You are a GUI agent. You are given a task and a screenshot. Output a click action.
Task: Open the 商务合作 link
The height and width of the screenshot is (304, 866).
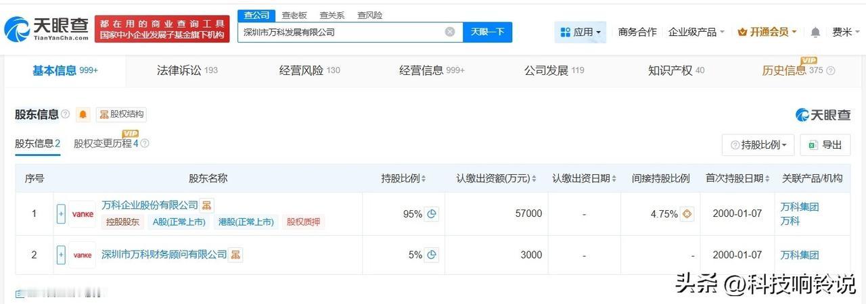637,32
